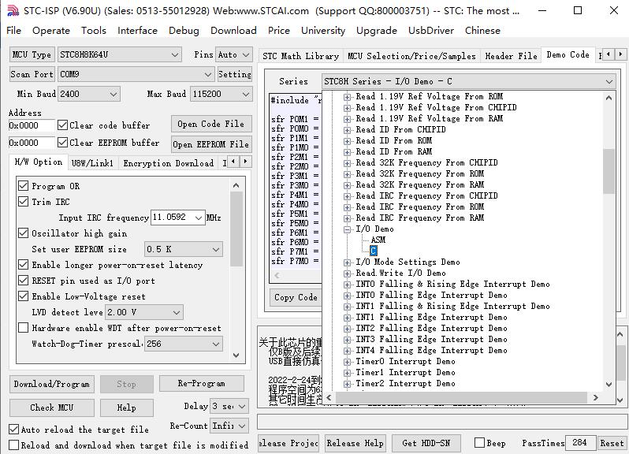Toggle Enable Low-Voltage reset checkbox
This screenshot has width=629, height=454.
(x=24, y=296)
